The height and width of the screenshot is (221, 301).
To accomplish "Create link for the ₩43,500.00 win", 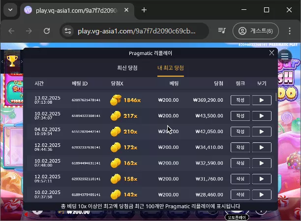I will coord(240,116).
